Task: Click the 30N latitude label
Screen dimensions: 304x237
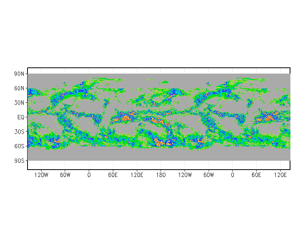Action: pos(19,103)
